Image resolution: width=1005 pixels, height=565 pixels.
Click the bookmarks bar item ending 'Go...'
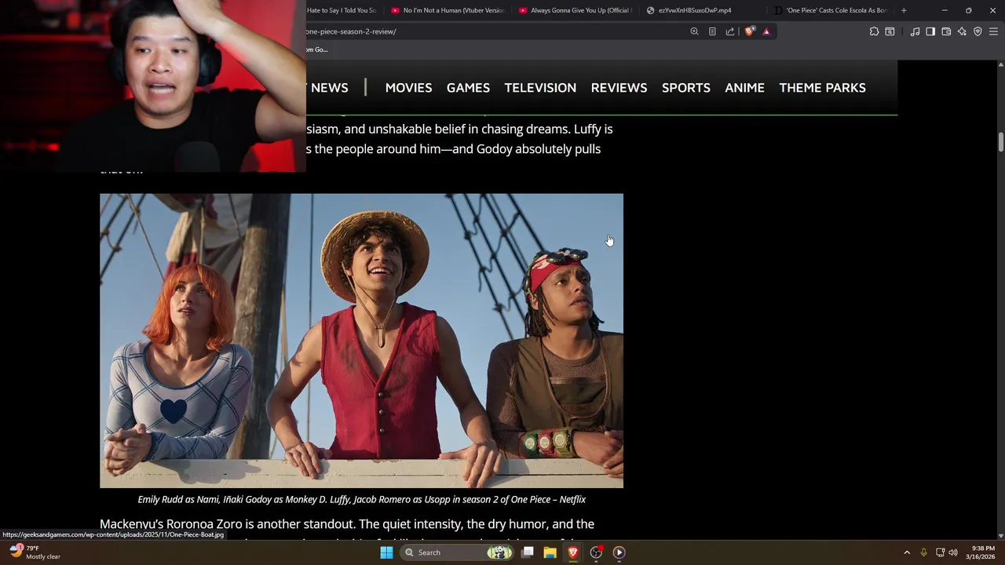click(x=316, y=49)
